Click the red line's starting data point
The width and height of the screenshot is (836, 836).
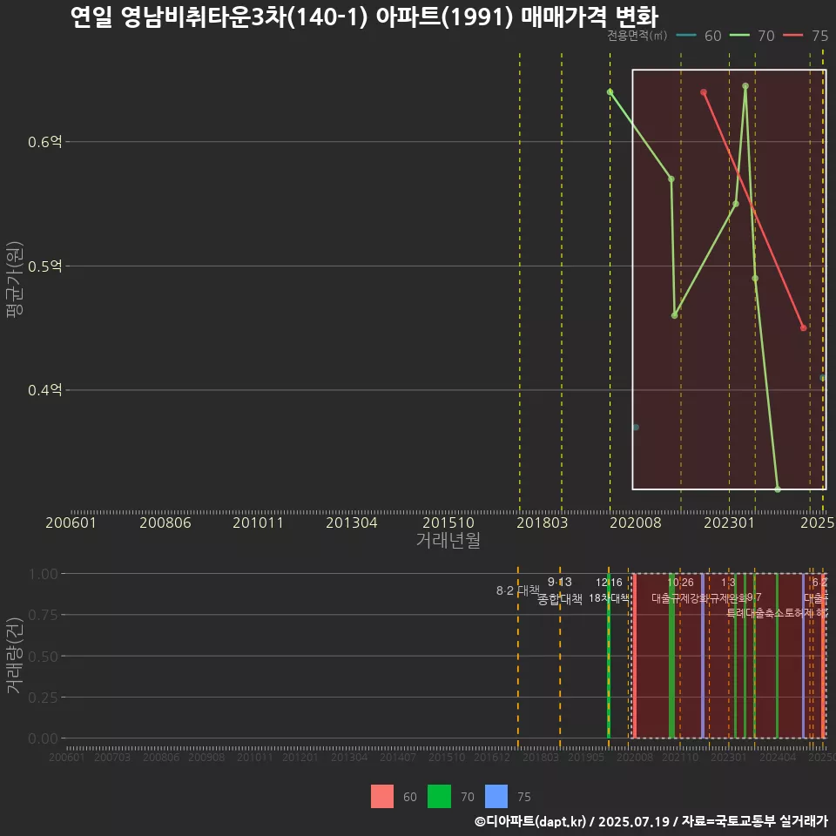(704, 92)
